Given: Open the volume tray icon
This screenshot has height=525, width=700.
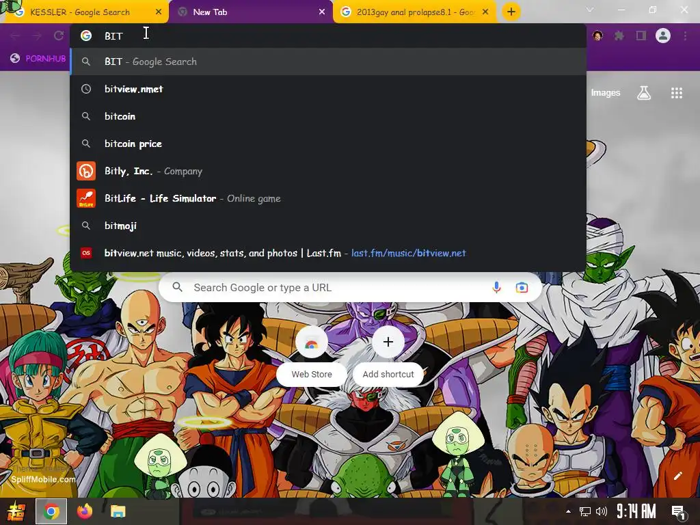Looking at the screenshot, I should (x=602, y=511).
